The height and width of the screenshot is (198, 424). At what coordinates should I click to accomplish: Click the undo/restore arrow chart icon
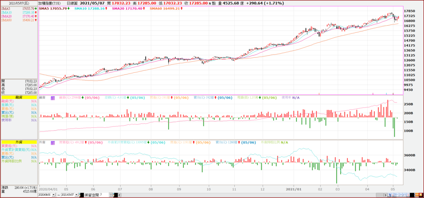pyautogui.click(x=405, y=195)
